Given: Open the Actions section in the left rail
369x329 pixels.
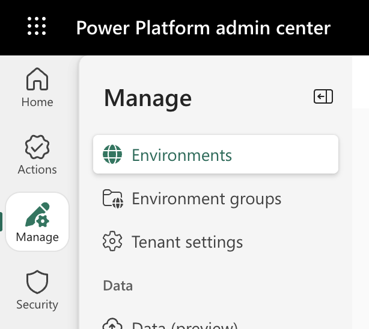Looking at the screenshot, I should 37,155.
